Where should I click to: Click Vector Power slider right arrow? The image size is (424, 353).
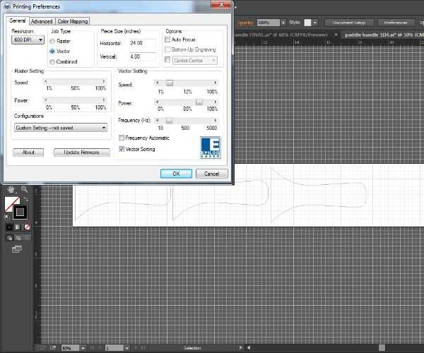[216, 102]
